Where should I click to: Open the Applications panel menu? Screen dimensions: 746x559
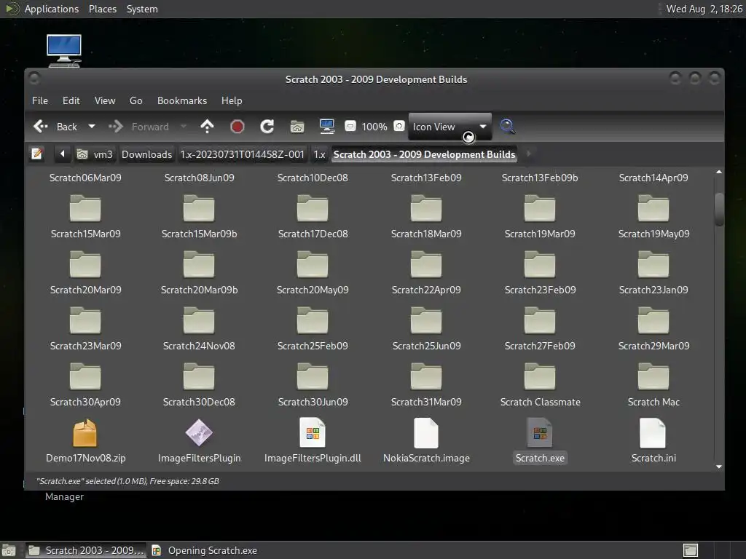[52, 9]
